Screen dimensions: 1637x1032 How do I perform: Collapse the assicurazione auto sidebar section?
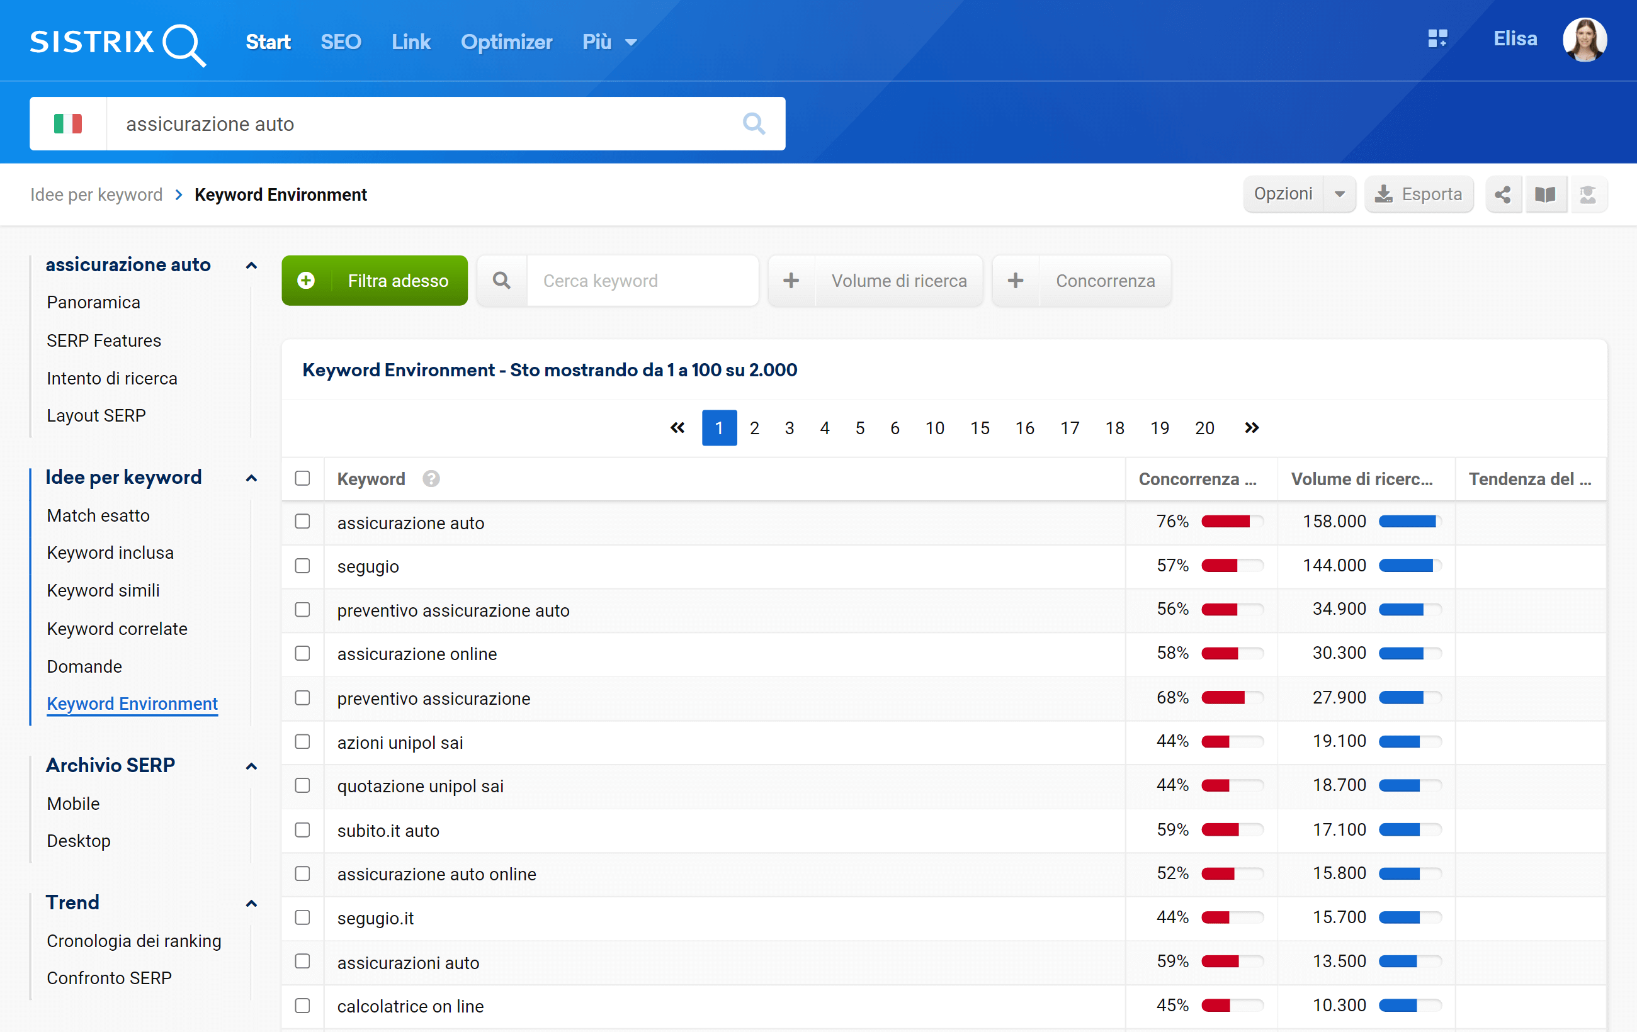click(x=252, y=266)
